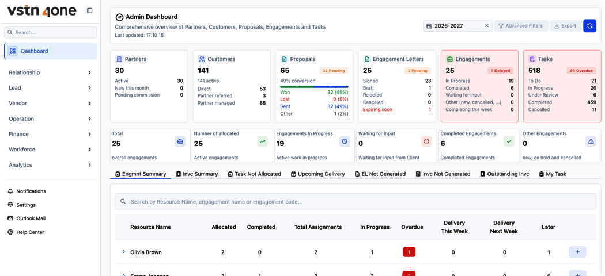
Task: Click the blue refresh icon button
Action: 589,26
